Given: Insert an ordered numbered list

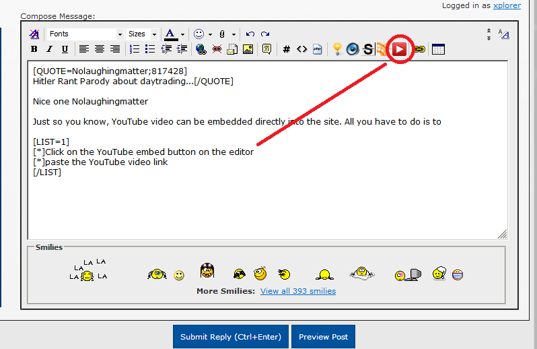Looking at the screenshot, I should 135,49.
